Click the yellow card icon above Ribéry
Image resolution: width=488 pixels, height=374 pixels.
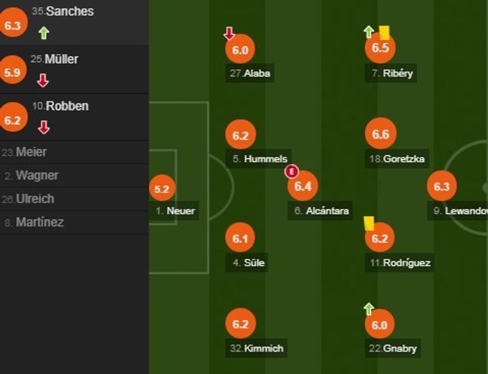pyautogui.click(x=384, y=32)
